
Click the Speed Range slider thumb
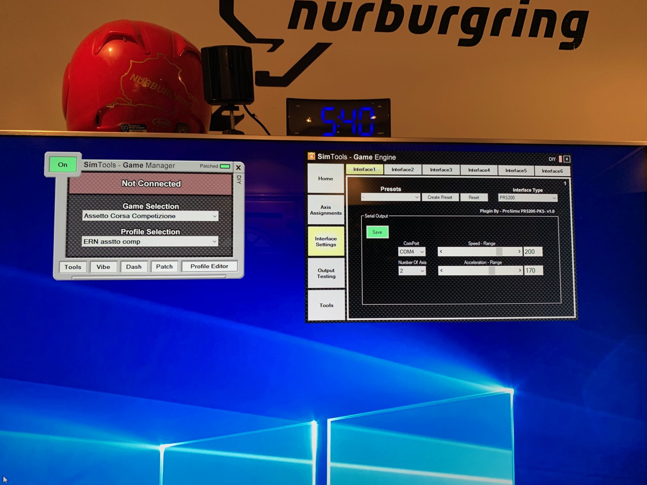tap(499, 251)
